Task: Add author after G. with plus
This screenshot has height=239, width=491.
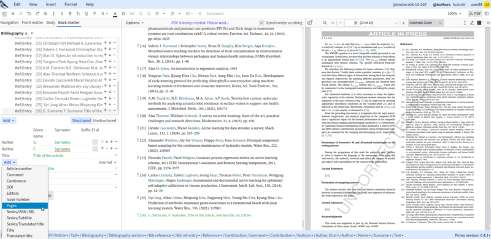Action: tap(111, 142)
